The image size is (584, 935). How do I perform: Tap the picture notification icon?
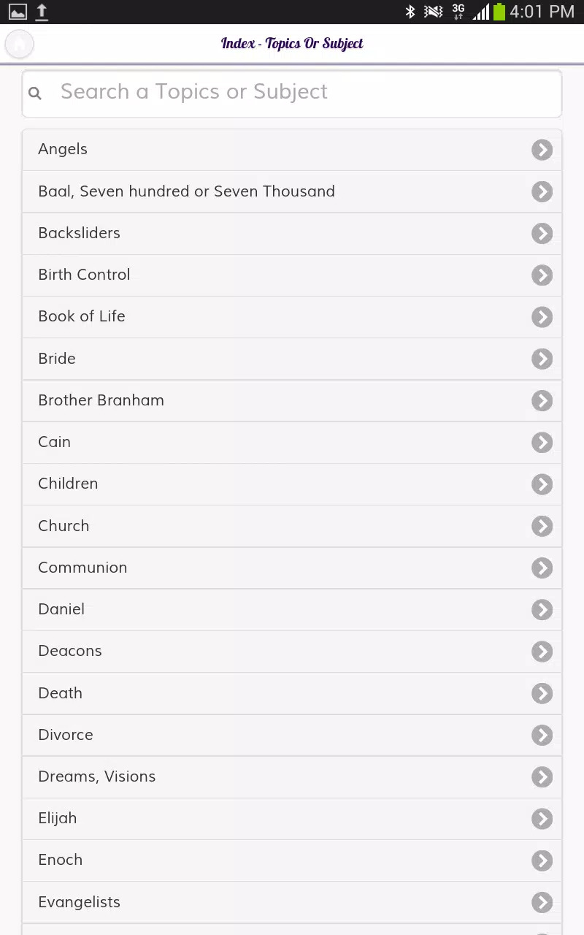point(18,12)
